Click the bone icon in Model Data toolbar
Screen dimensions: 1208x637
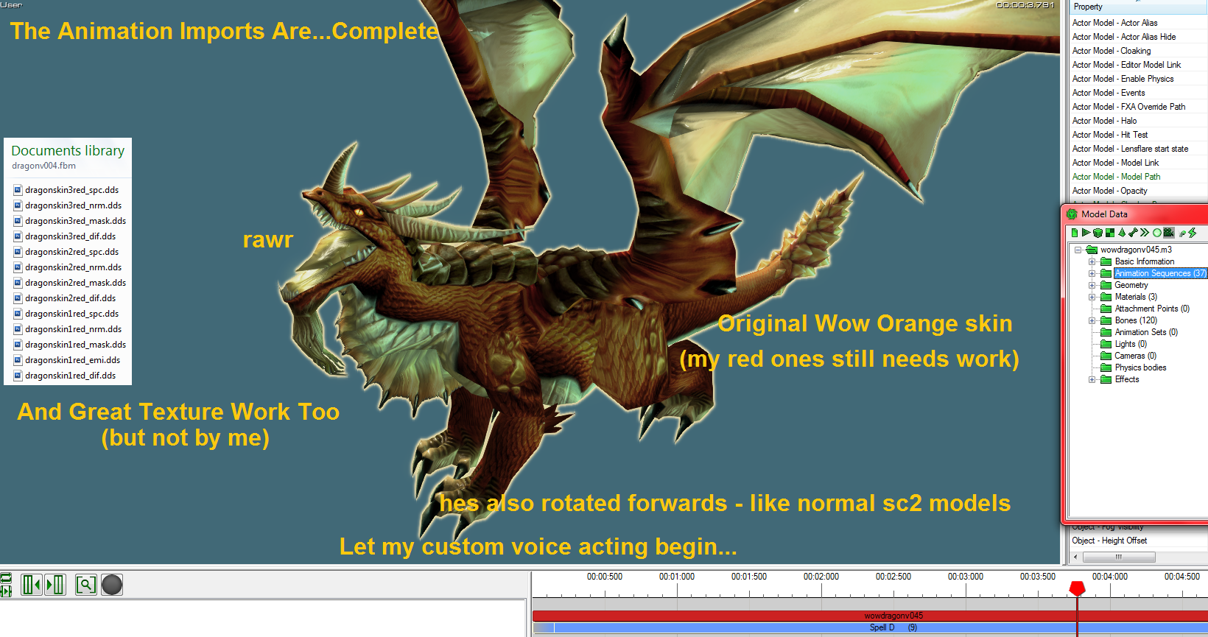coord(1133,233)
